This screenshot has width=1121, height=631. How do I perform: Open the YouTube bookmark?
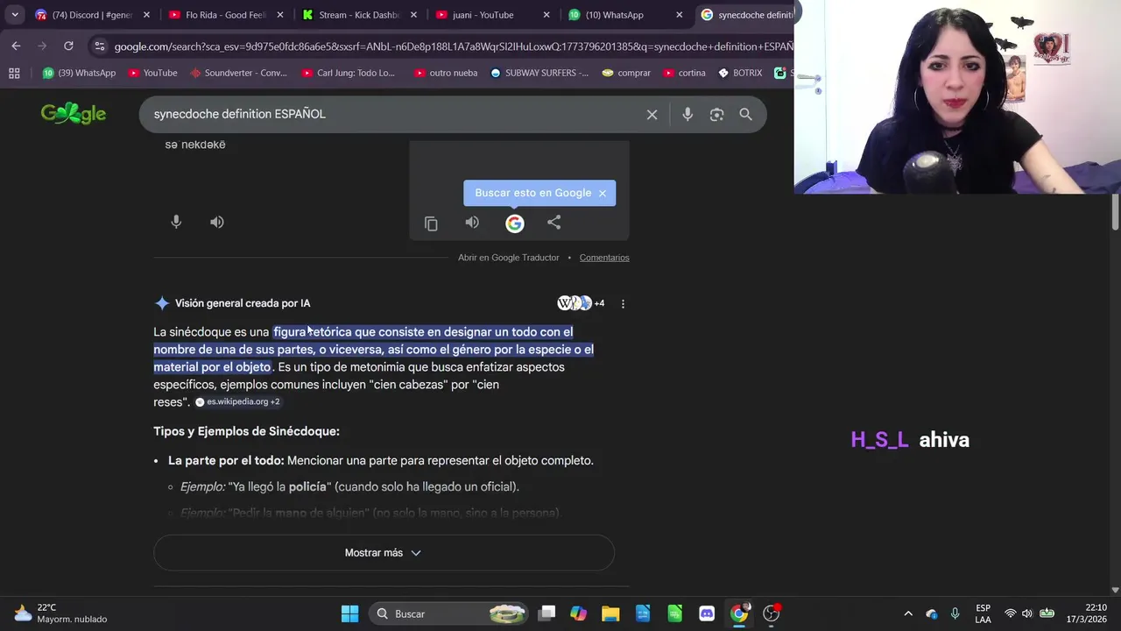click(152, 73)
